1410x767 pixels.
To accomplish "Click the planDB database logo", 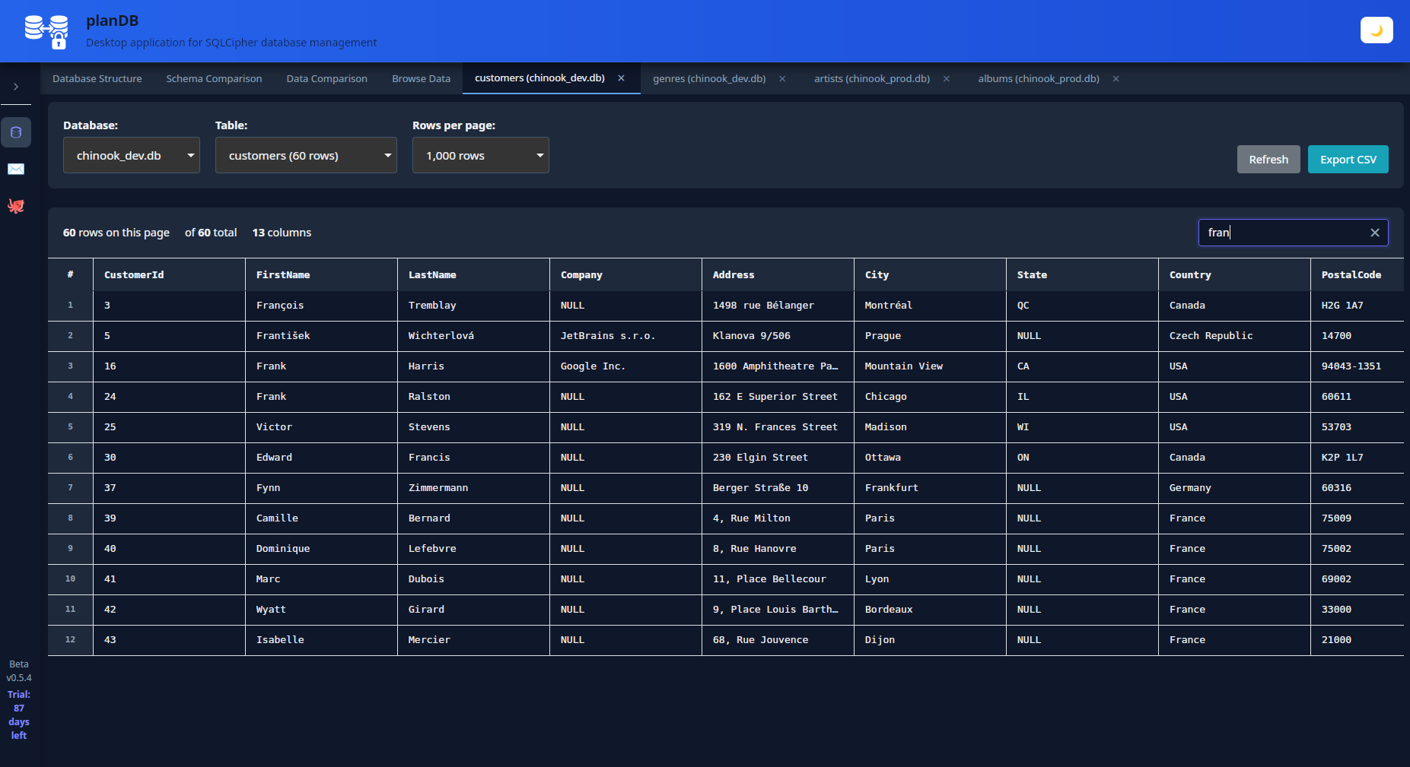I will (x=46, y=30).
